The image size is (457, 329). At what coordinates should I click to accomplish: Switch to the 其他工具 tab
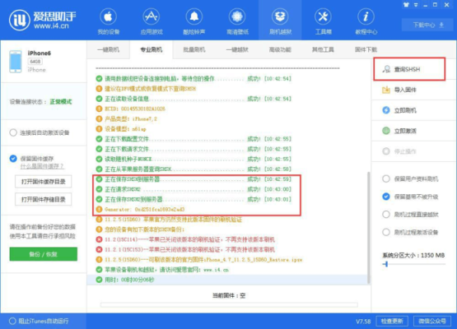point(323,50)
